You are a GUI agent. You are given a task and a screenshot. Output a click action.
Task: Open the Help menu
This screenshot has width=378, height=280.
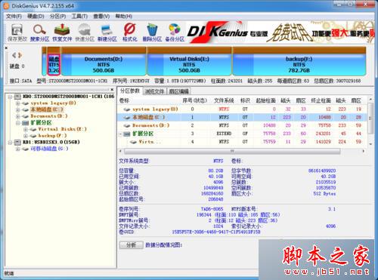pyautogui.click(x=123, y=17)
